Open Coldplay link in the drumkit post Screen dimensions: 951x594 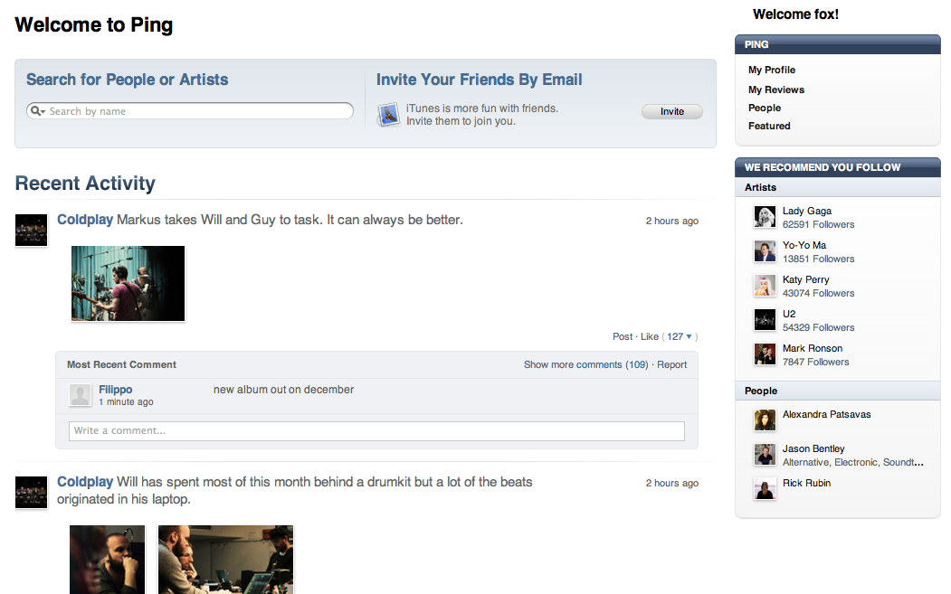[85, 482]
